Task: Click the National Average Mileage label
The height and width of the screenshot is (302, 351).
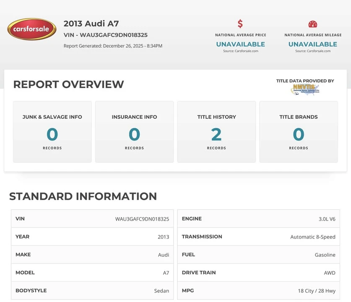Action: (x=313, y=35)
